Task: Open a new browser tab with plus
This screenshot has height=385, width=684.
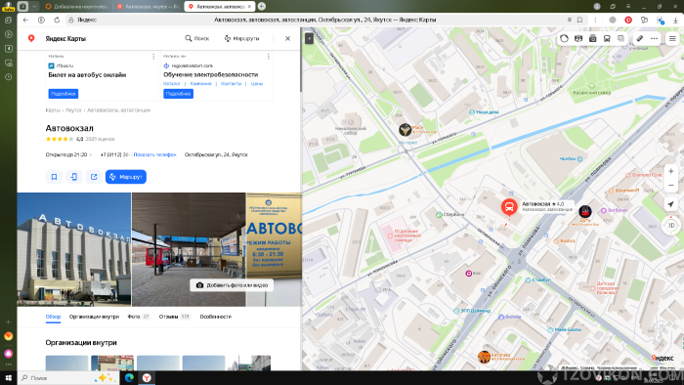Action: (262, 6)
